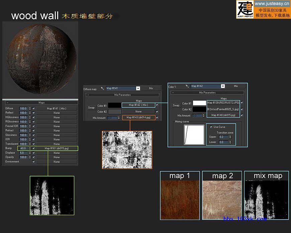Click Swap in the Color 1 panel

point(176,105)
